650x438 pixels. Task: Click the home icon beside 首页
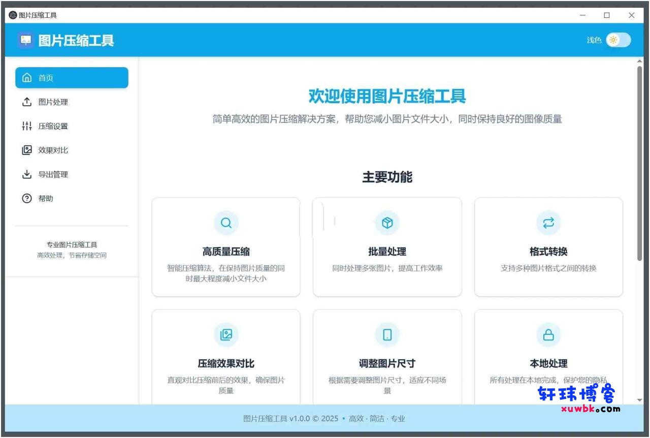pos(27,78)
